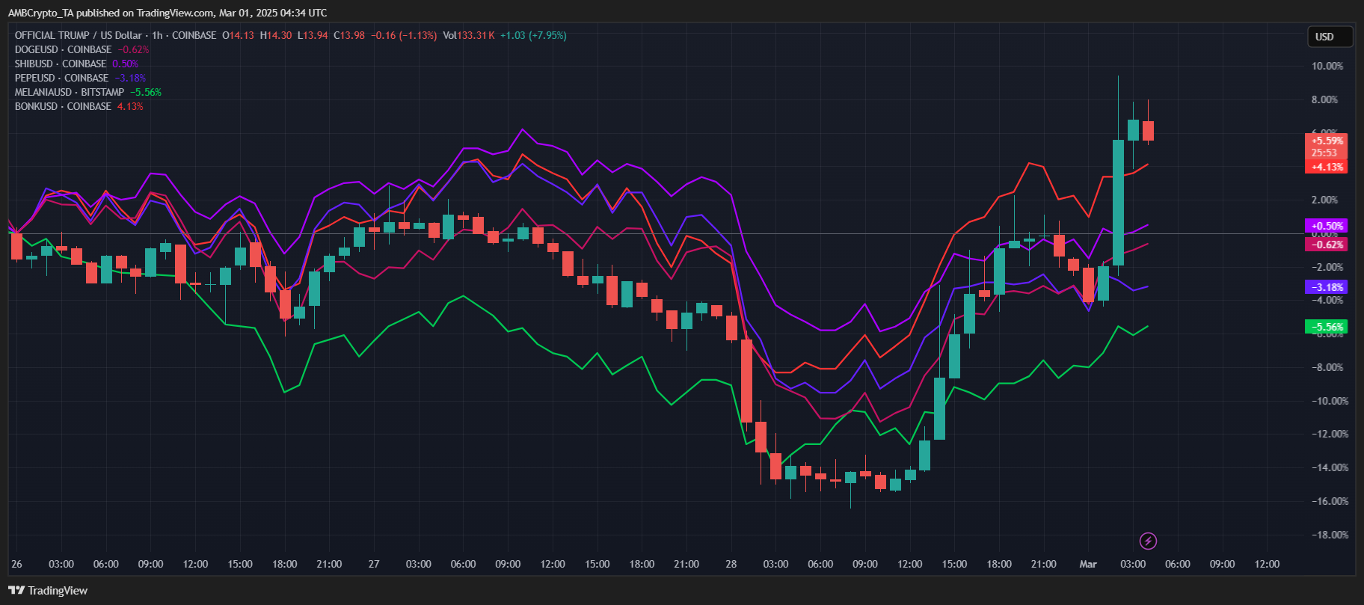Click the pink -0.62% axis label
This screenshot has height=605, width=1364.
coord(1327,245)
